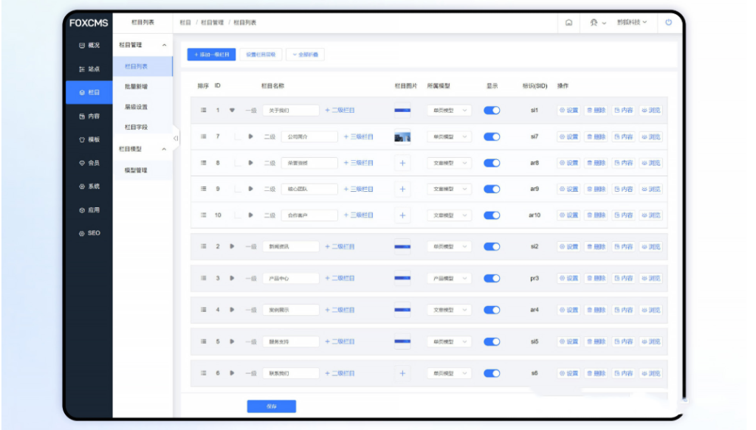The image size is (756, 430).
Task: Click the 添加一级栏目 button
Action: [x=211, y=55]
